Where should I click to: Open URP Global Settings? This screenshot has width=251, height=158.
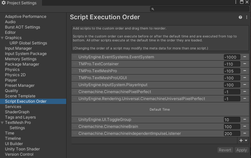pyautogui.click(x=28, y=43)
